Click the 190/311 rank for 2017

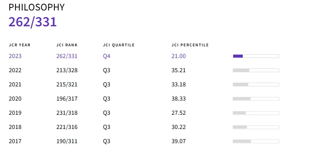[x=67, y=141]
